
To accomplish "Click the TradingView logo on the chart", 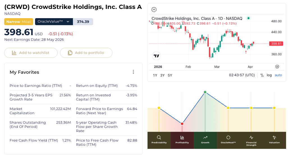I will (x=156, y=56).
